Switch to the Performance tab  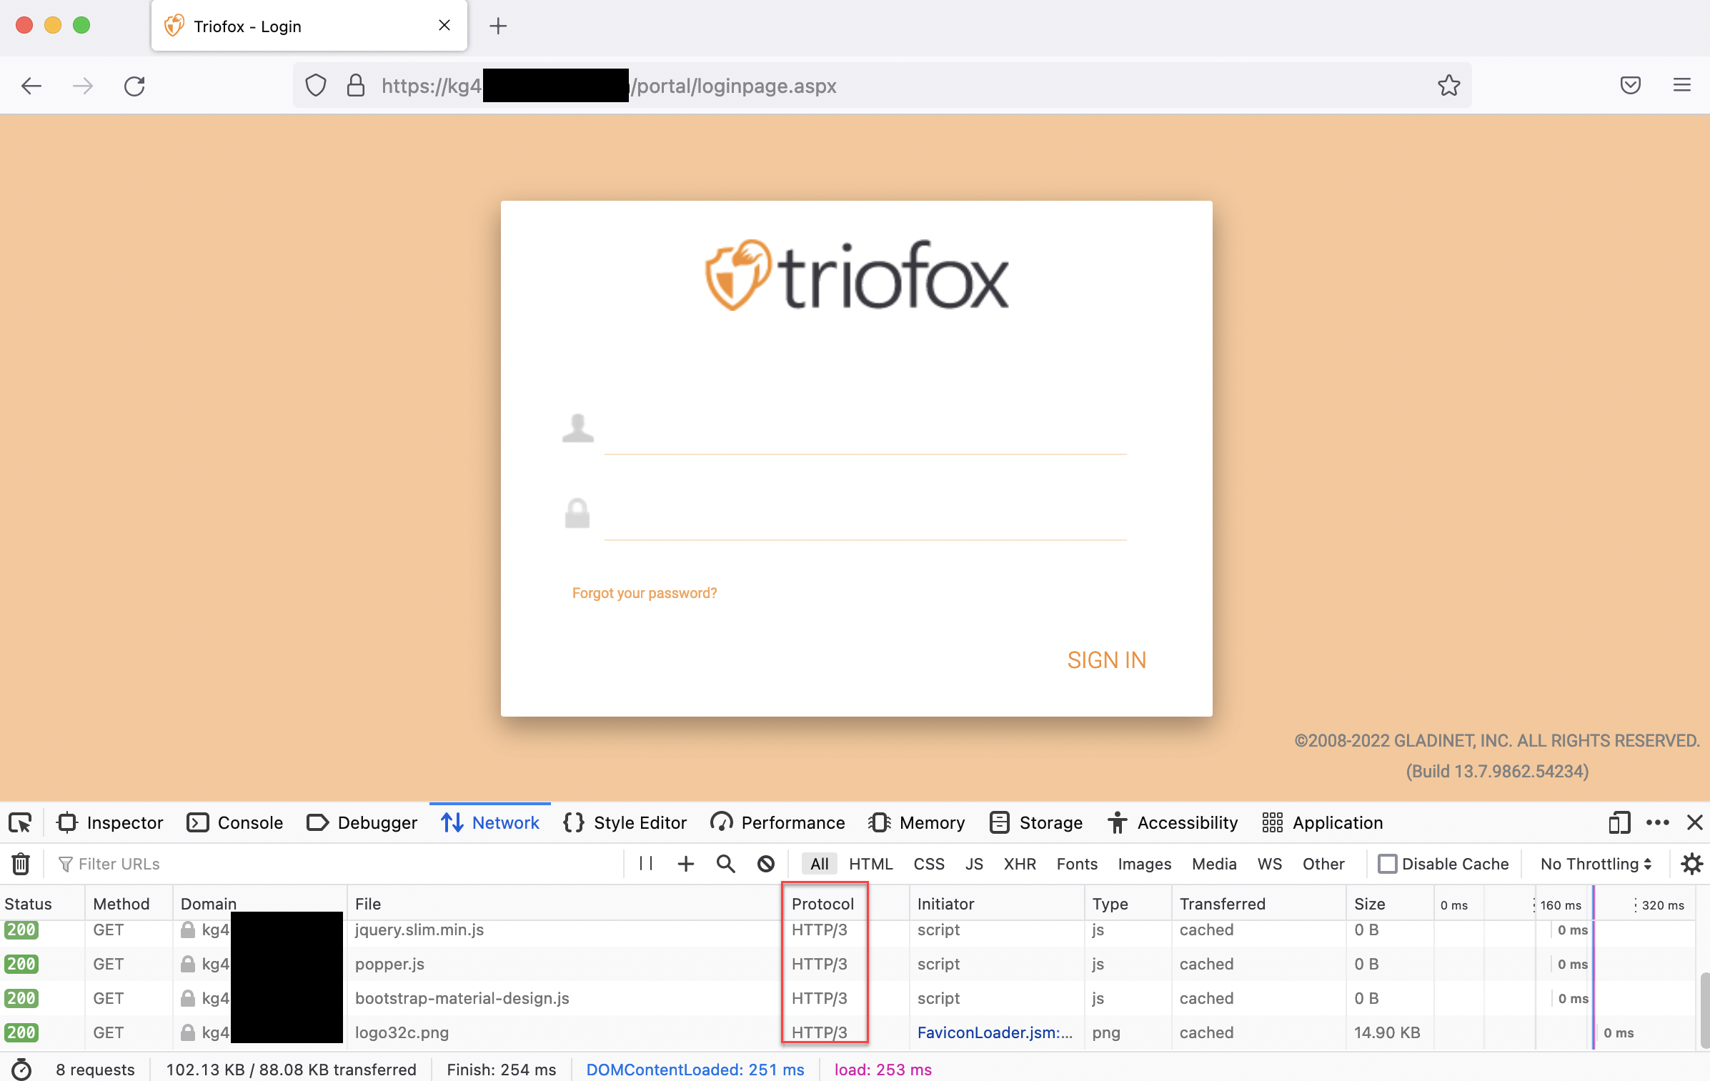[777, 823]
